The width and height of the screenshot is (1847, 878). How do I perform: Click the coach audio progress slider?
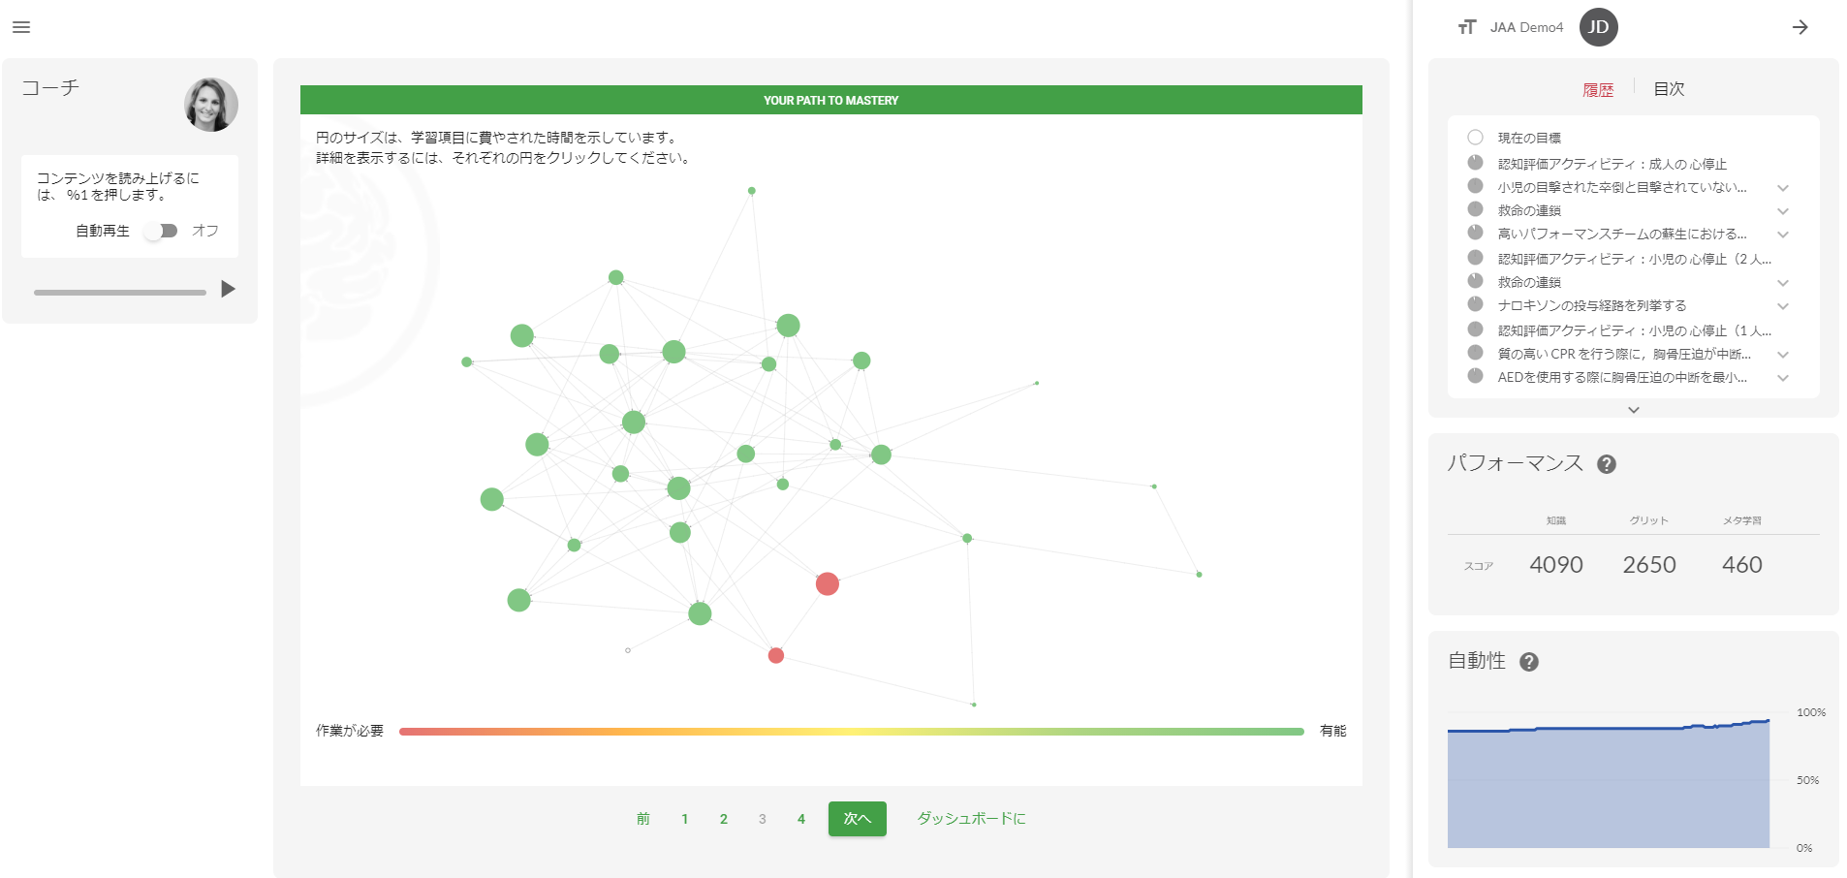click(x=120, y=292)
